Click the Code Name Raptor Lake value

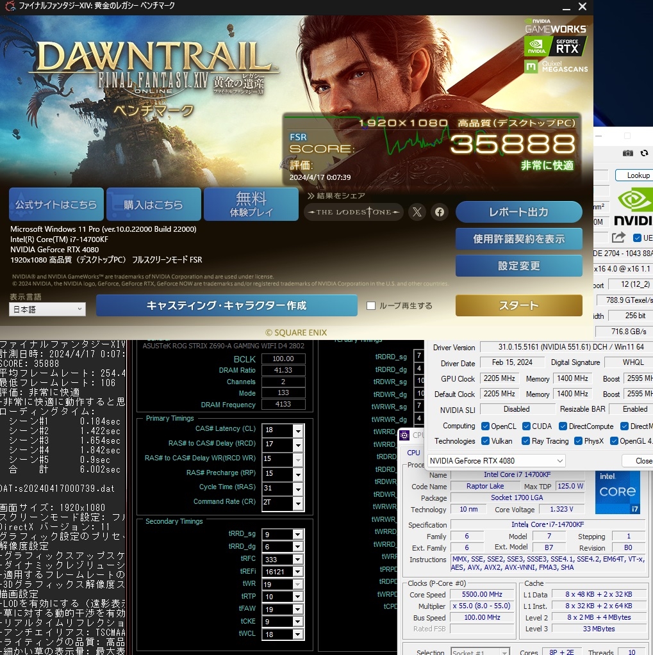point(485,486)
